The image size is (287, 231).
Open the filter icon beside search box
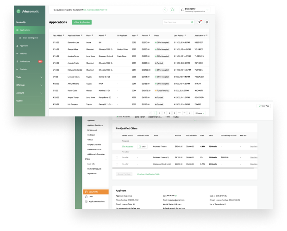coord(200,22)
